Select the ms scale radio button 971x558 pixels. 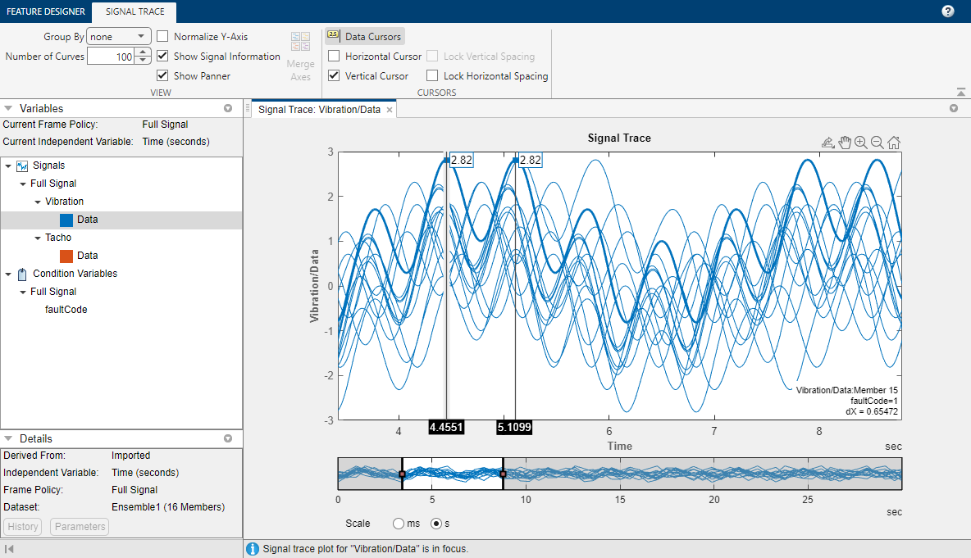399,524
